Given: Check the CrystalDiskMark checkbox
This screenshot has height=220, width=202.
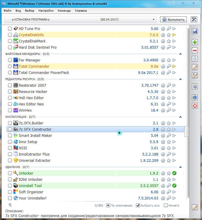Looking at the screenshot, I should pyautogui.click(x=10, y=41).
